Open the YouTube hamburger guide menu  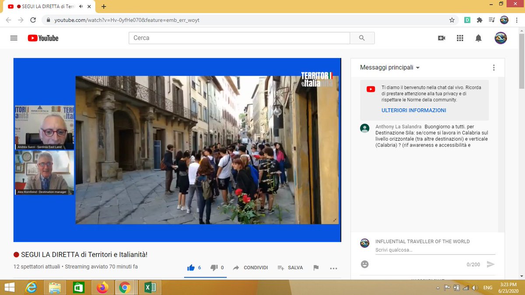(14, 38)
